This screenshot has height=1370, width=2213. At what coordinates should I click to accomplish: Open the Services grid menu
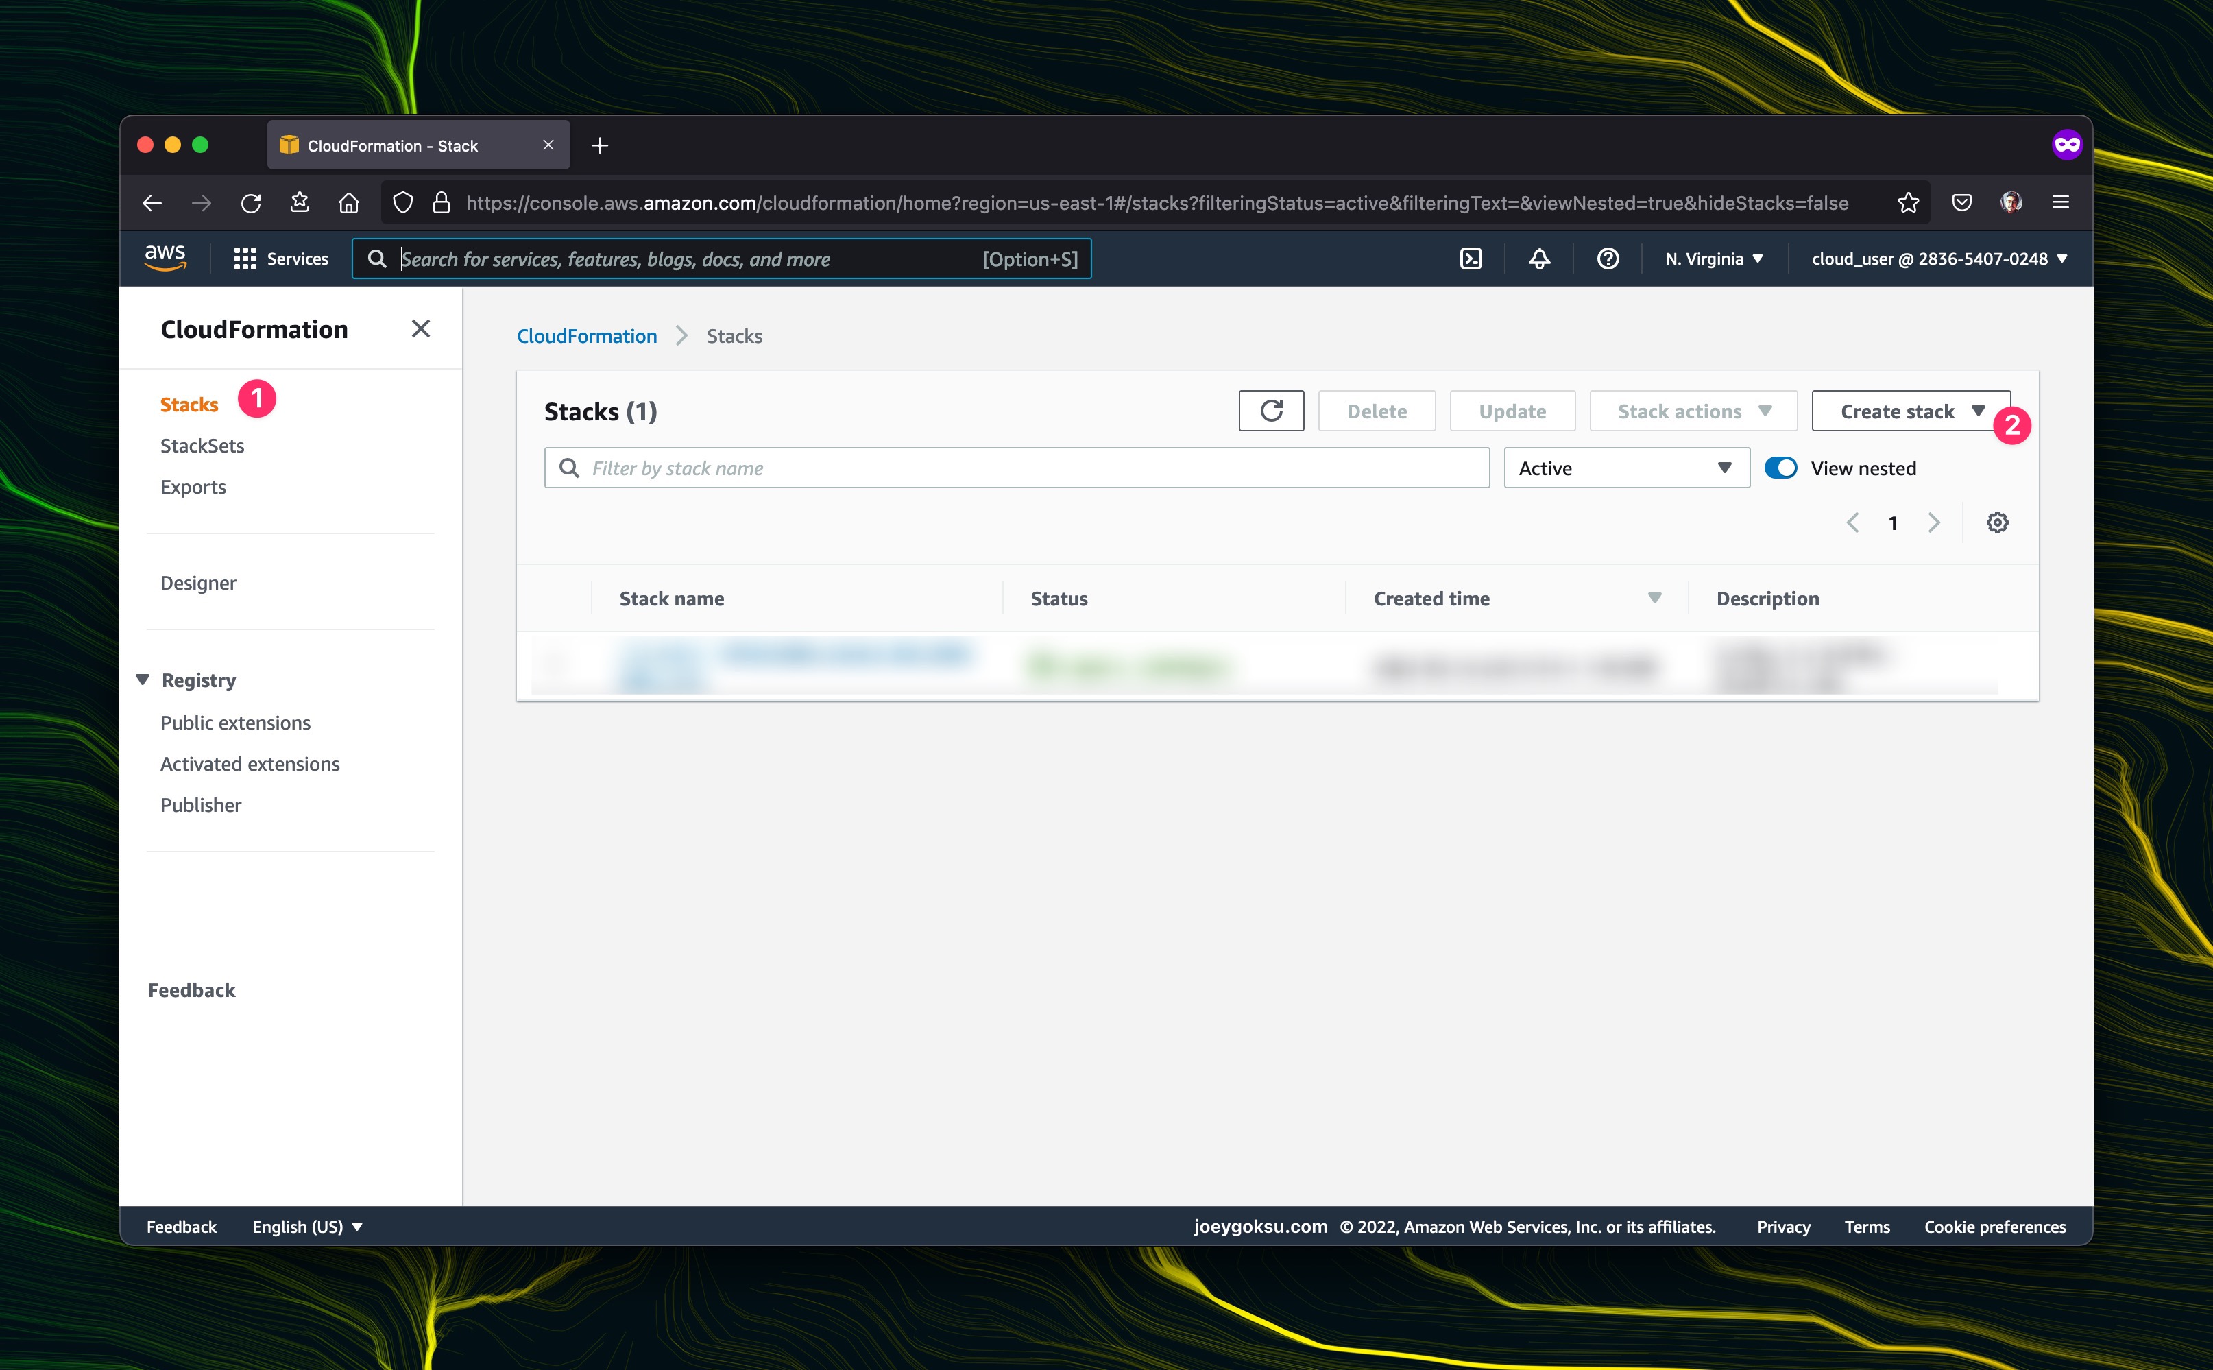point(281,259)
